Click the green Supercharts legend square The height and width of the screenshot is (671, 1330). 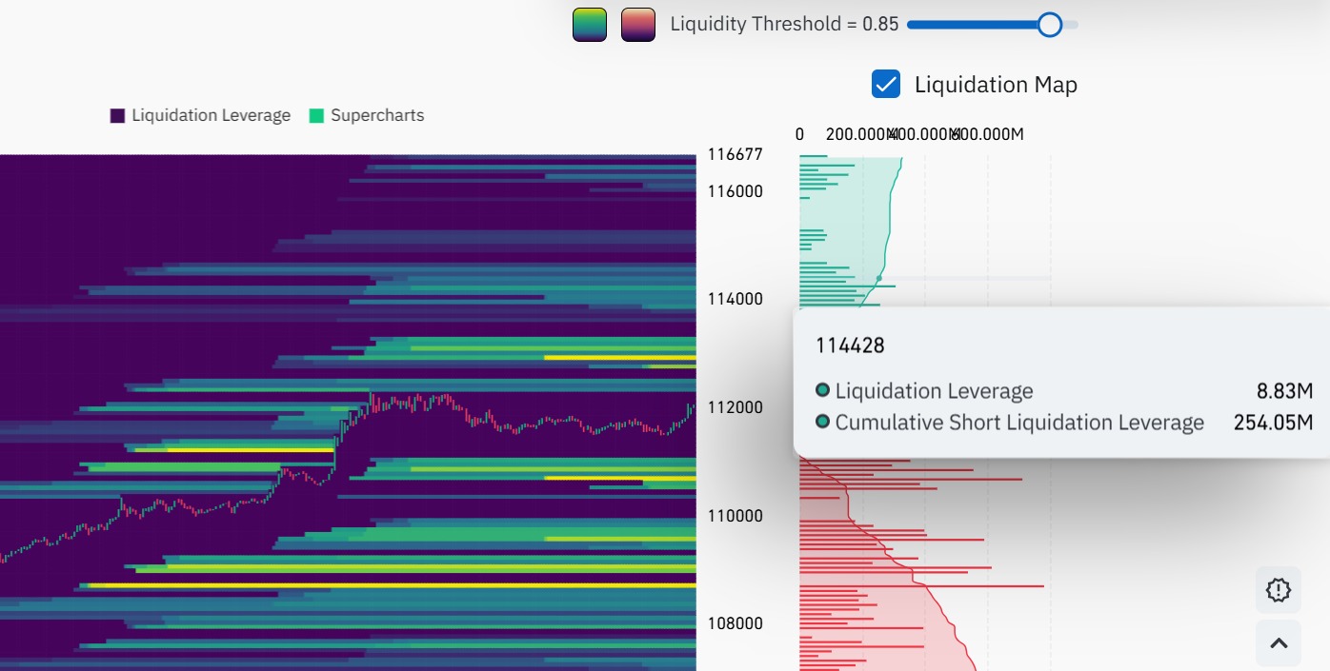(315, 114)
